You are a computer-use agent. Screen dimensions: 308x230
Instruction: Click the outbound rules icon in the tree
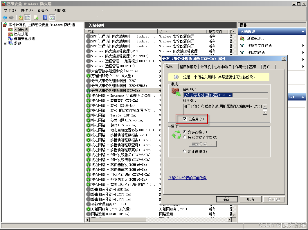click(10, 34)
